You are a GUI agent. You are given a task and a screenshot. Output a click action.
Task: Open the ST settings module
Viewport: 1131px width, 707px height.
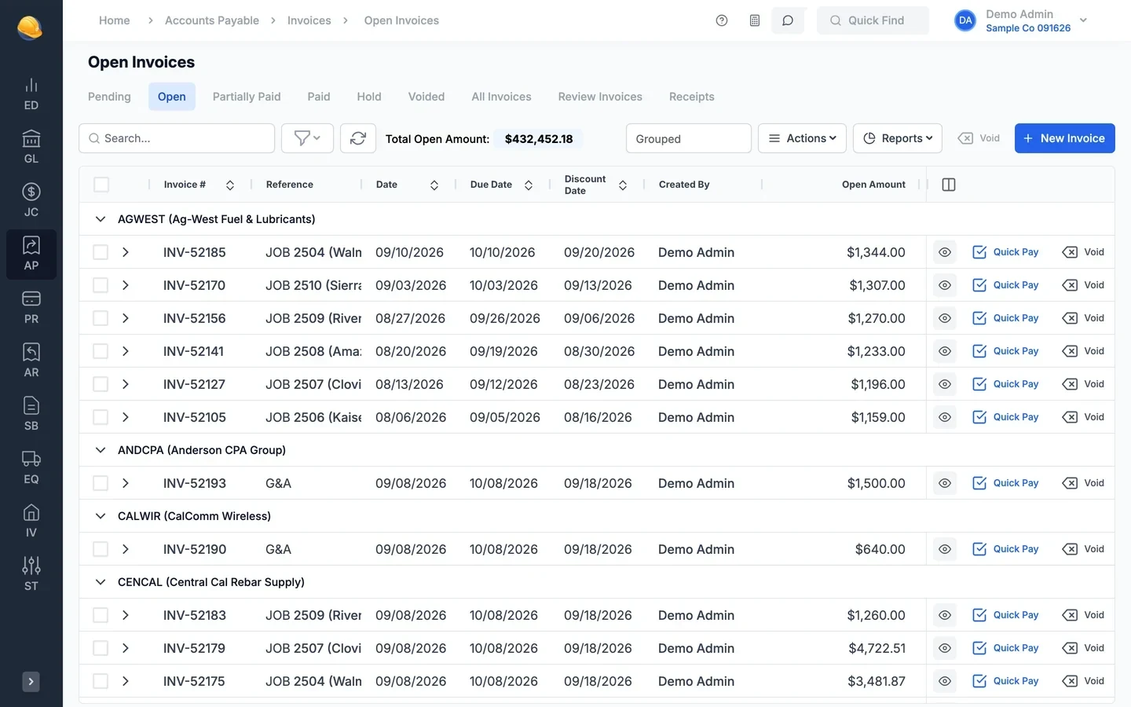pos(31,575)
